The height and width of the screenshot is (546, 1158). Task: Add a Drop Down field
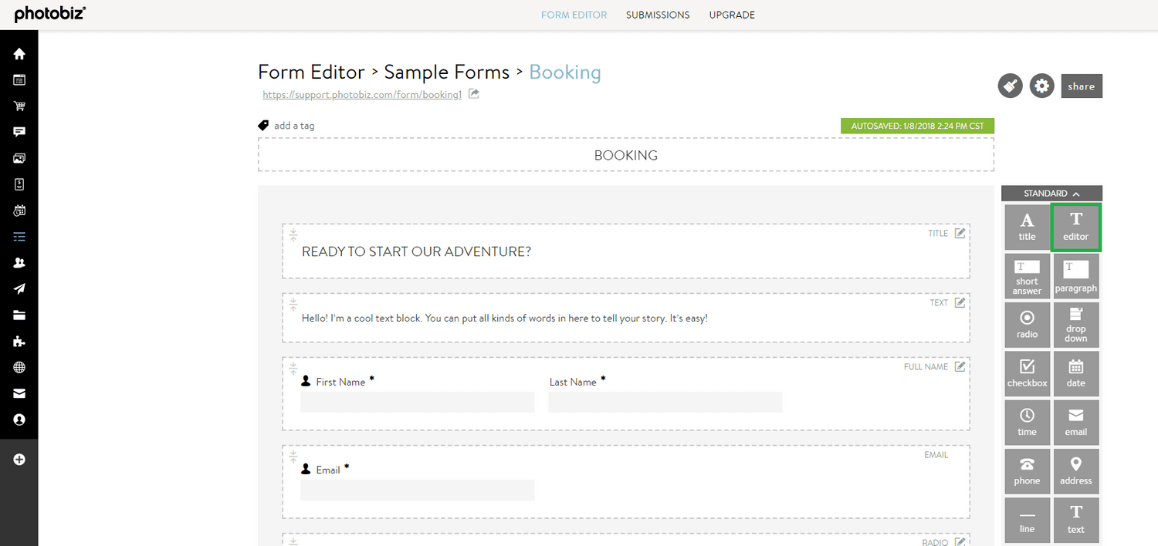1075,324
